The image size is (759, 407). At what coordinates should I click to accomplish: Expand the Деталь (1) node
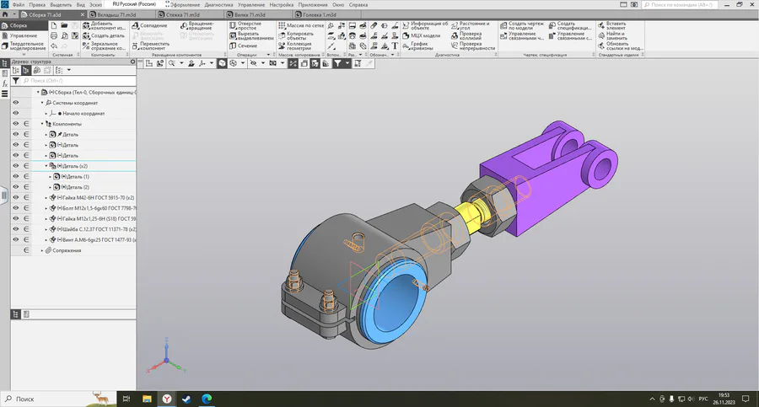(x=51, y=177)
